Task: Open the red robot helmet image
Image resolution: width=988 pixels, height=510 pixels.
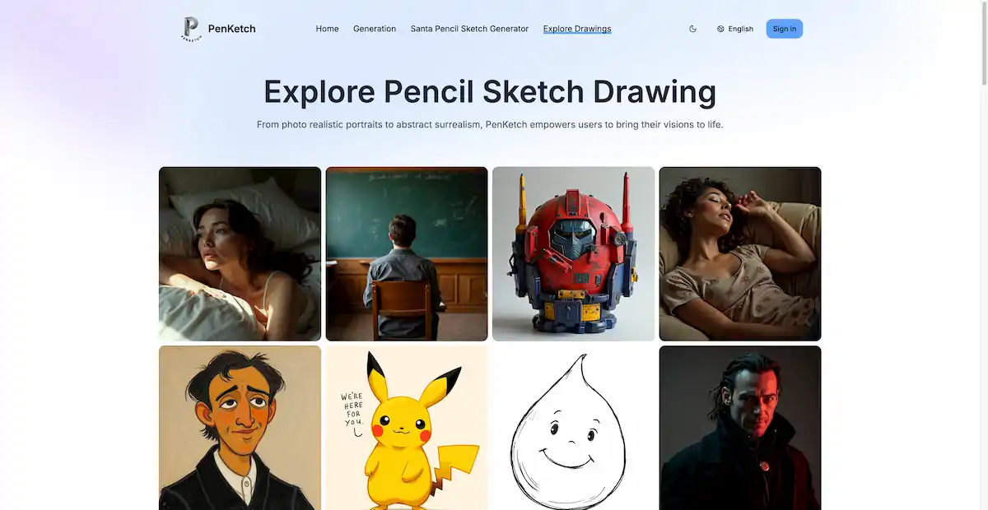Action: [573, 254]
